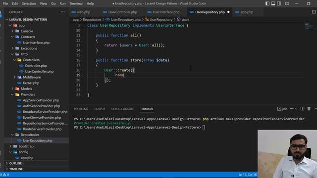Open Ln 19, Col 18 status indicator
The height and width of the screenshot is (178, 317).
click(x=248, y=175)
